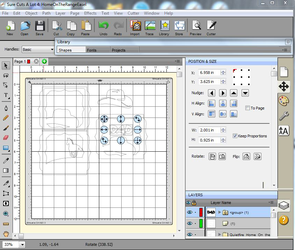Click the red layer color swatch
Image resolution: width=295 pixels, height=250 pixels.
[201, 212]
